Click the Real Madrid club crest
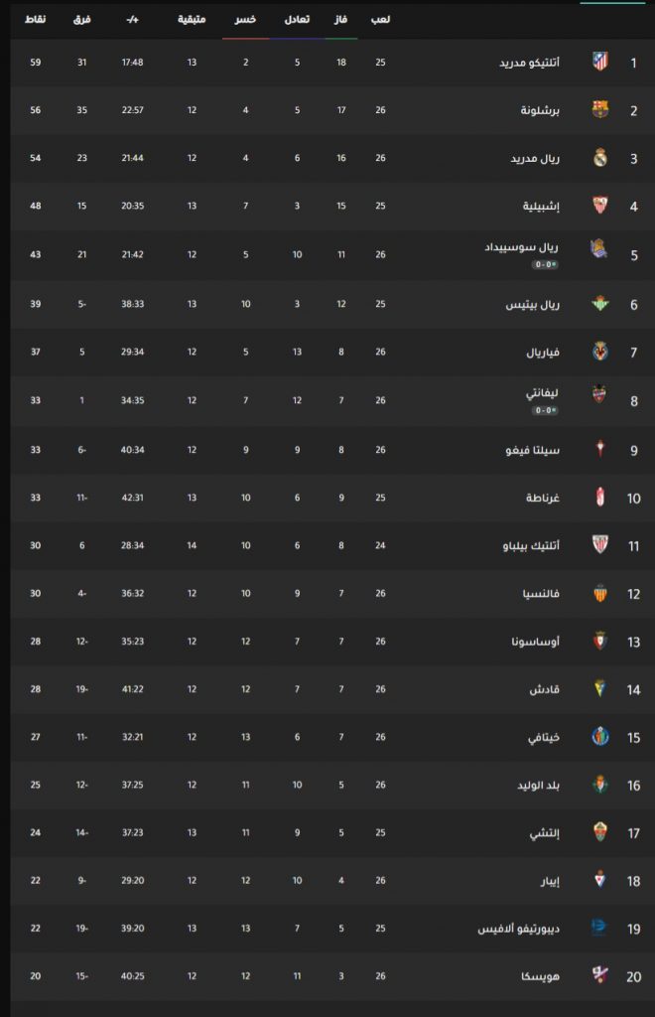This screenshot has width=655, height=1017. 600,158
